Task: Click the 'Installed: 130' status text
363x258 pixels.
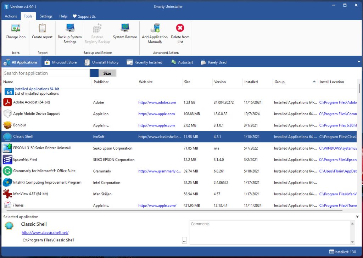Action: [345, 252]
